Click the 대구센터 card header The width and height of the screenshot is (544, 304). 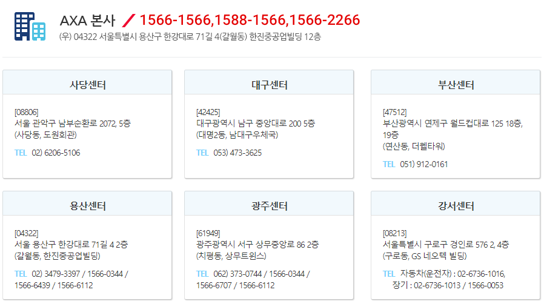[269, 82]
